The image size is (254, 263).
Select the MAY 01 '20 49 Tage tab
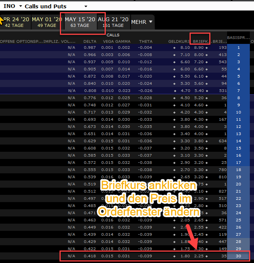pos(47,22)
